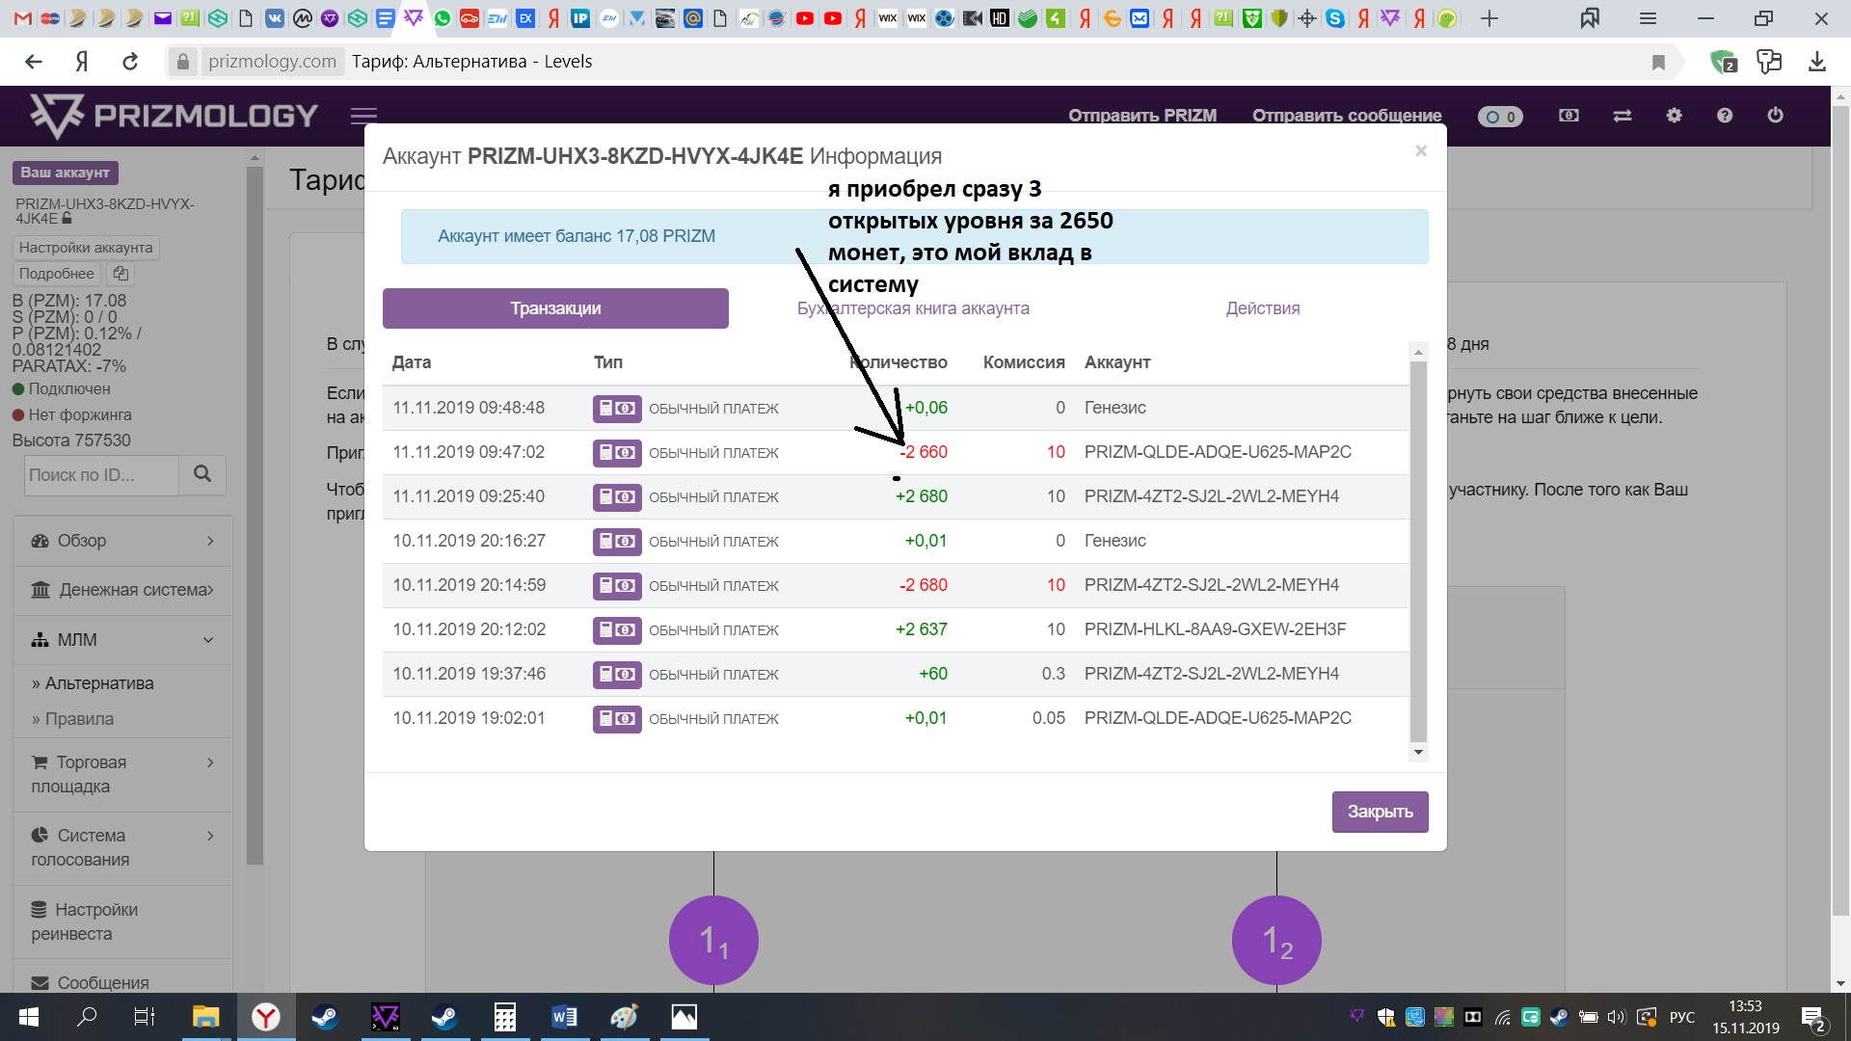Collapse the МЛМ sidebar menu
This screenshot has width=1851, height=1041.
click(122, 640)
